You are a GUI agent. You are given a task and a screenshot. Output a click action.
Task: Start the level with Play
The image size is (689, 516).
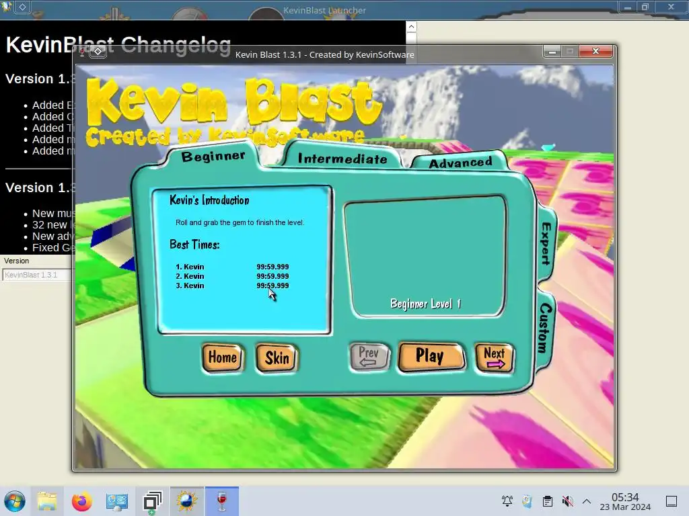point(431,356)
